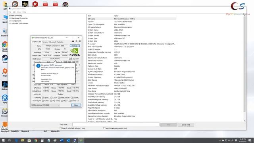Open the Edit menu in System Information
Screen dimensions: 254x143
coord(14,12)
